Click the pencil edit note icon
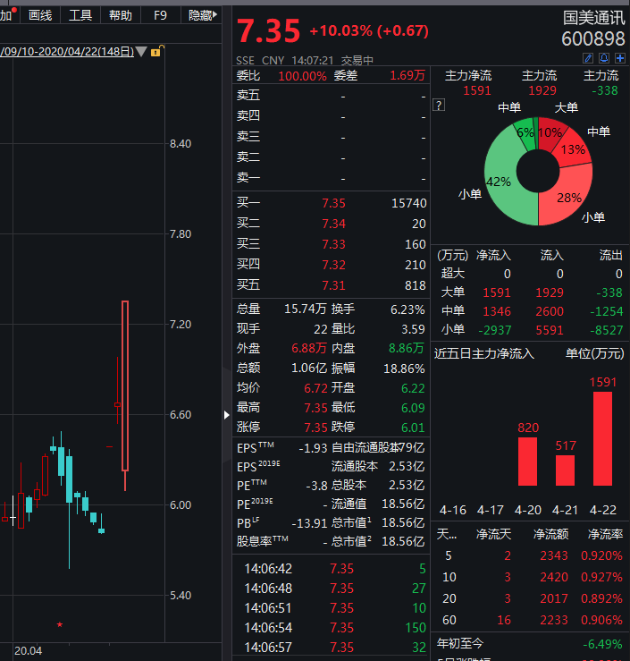The width and height of the screenshot is (630, 661). point(588,58)
